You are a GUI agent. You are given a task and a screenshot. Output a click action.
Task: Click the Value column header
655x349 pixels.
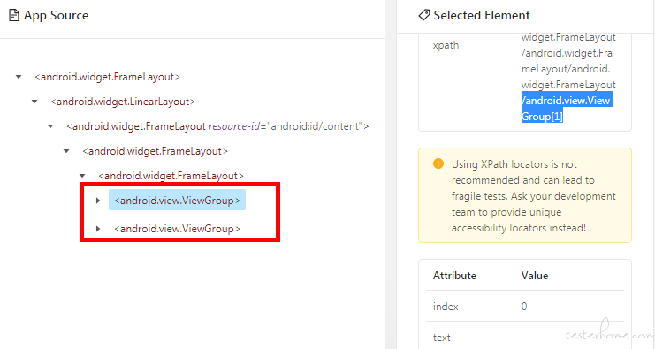[535, 276]
